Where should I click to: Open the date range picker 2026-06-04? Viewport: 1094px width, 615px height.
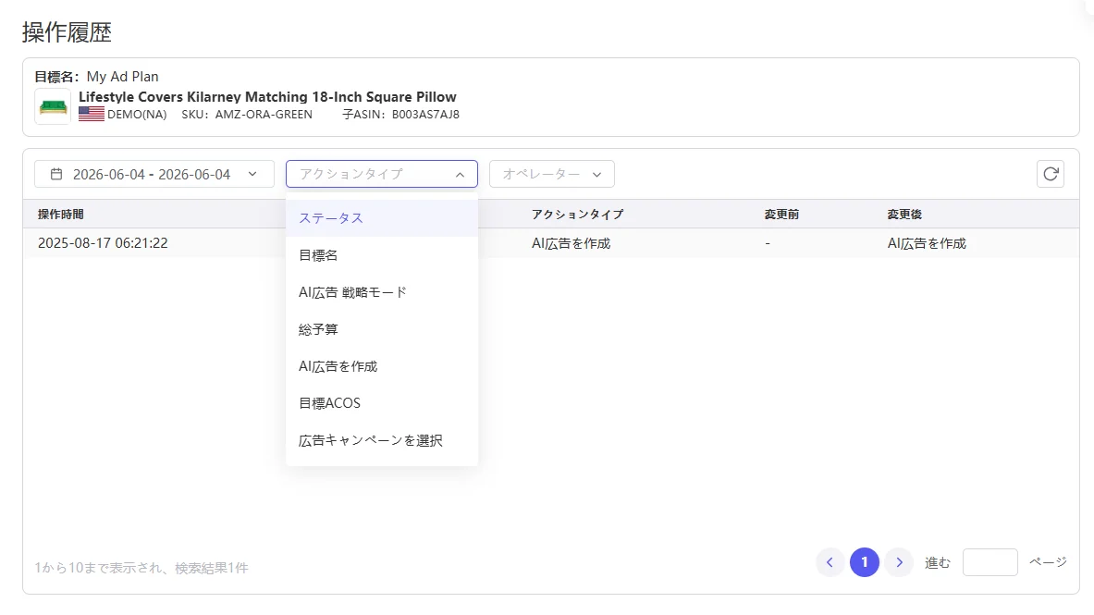(154, 174)
